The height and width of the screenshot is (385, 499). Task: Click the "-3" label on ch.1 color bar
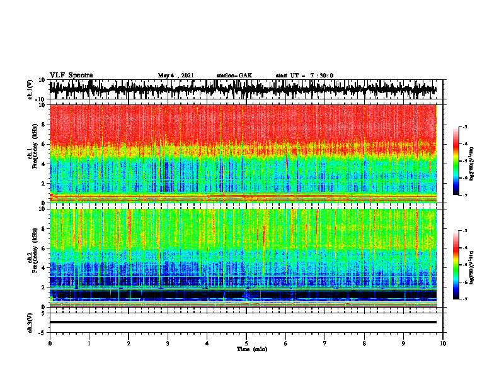[464, 127]
